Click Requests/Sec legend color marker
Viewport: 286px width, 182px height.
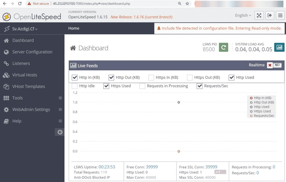251,116
